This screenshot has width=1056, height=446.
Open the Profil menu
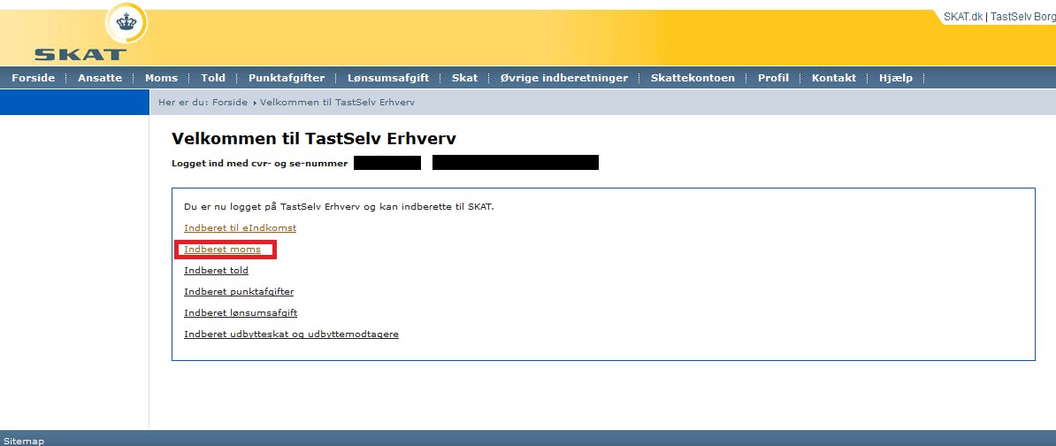coord(773,78)
